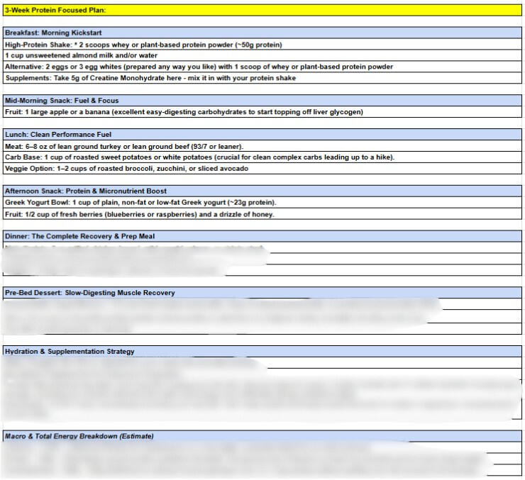The image size is (525, 480).
Task: Click the 'Meat: 6–8 oz of lean ground turkey' row
Action: click(262, 146)
